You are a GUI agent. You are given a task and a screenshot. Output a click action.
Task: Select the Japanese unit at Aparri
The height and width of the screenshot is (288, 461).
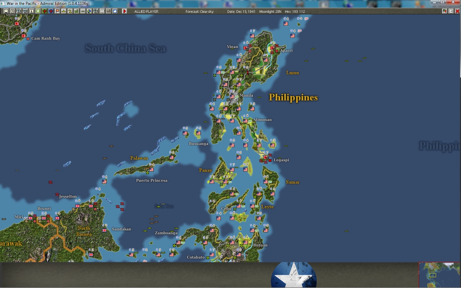point(273,48)
